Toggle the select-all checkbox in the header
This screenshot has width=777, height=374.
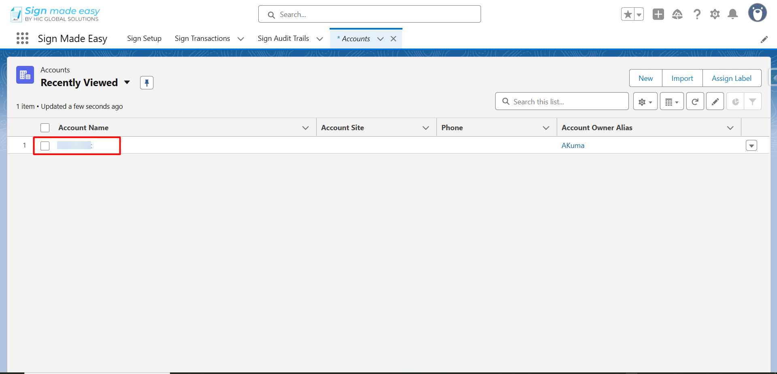(x=45, y=127)
